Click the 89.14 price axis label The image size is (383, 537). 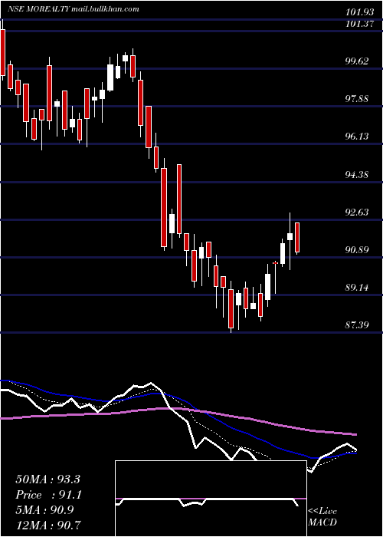(x=358, y=288)
